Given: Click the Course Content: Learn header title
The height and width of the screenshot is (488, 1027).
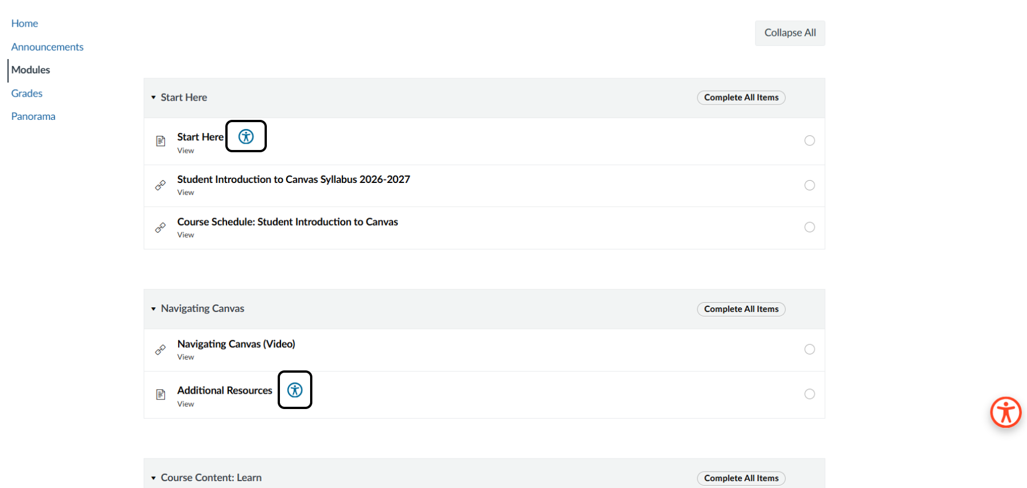Looking at the screenshot, I should (211, 478).
